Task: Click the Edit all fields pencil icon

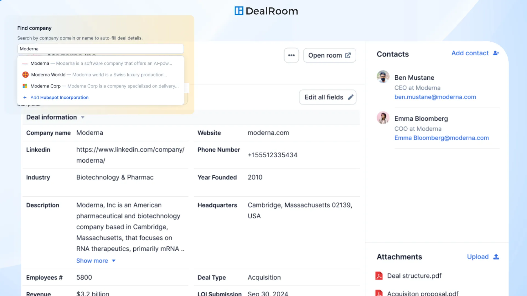Action: point(351,97)
